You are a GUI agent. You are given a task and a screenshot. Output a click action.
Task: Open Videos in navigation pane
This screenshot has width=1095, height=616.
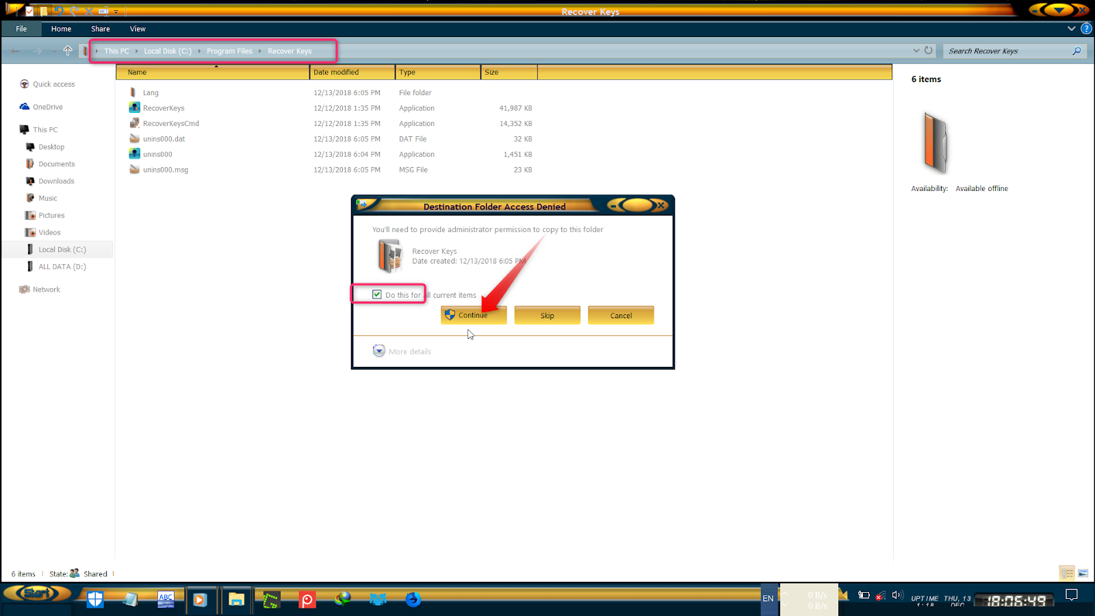pos(49,232)
